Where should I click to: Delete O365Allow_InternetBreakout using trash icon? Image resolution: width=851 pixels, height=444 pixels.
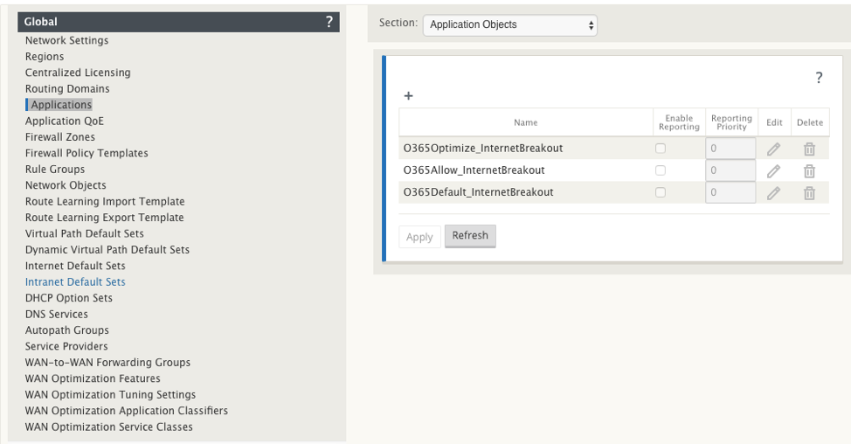[809, 171]
